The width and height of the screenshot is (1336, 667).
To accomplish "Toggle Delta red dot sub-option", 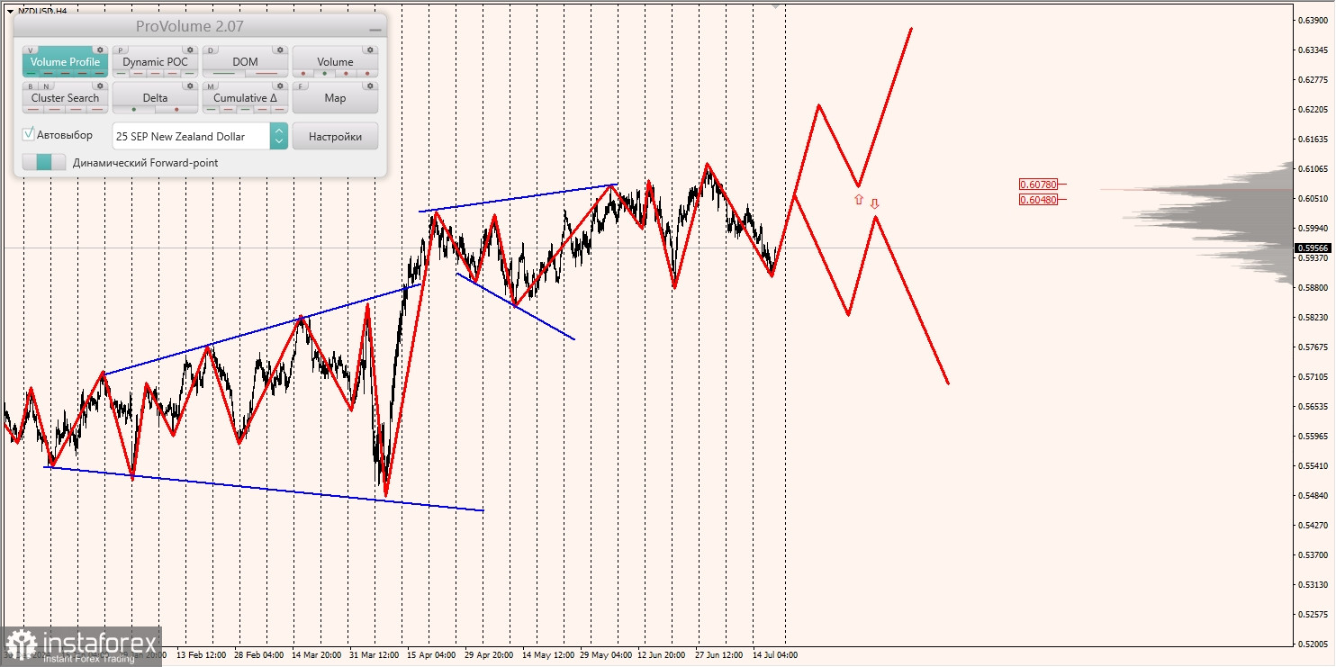I will 176,110.
